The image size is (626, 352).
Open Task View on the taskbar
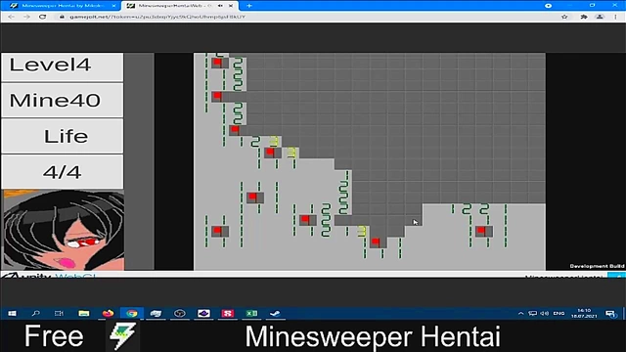point(59,313)
